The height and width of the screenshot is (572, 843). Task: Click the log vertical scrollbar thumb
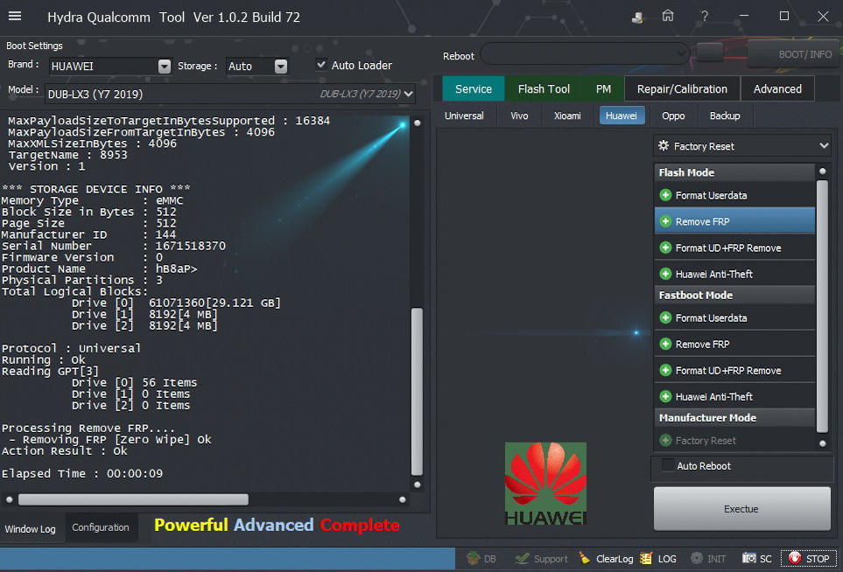click(417, 391)
